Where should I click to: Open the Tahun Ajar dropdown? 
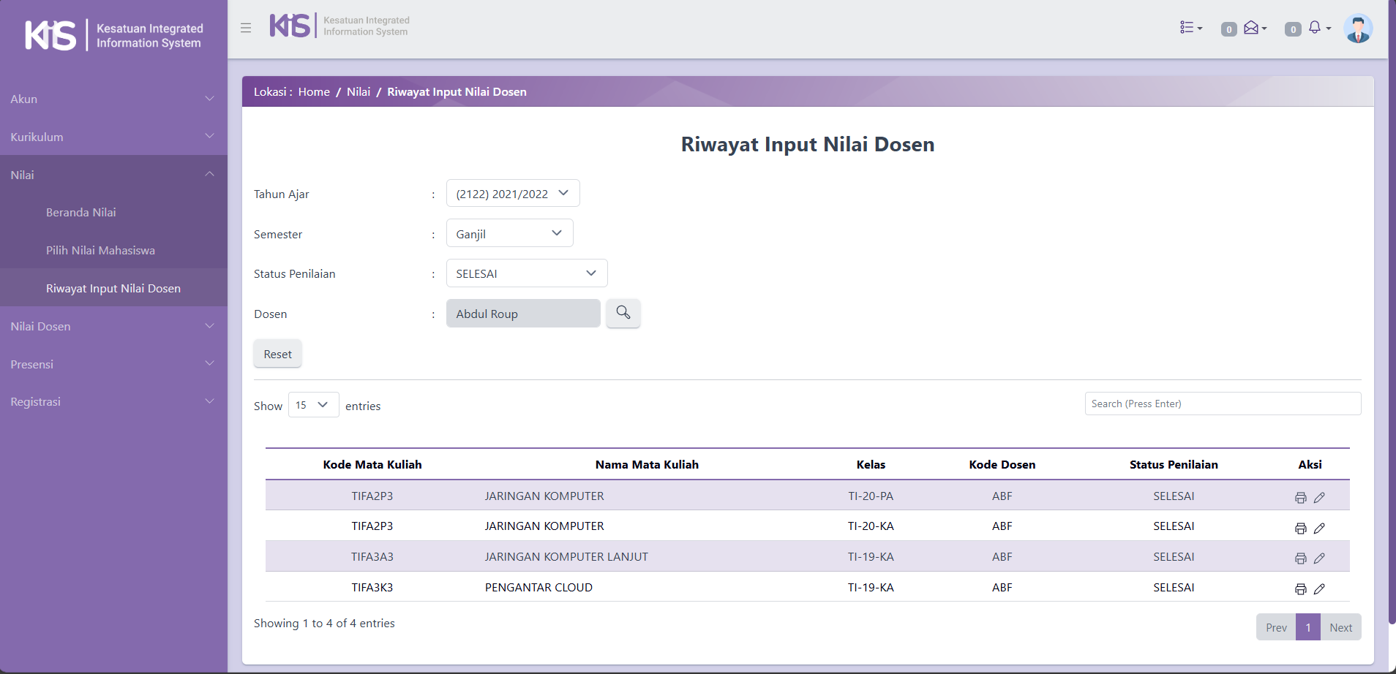[x=512, y=194]
